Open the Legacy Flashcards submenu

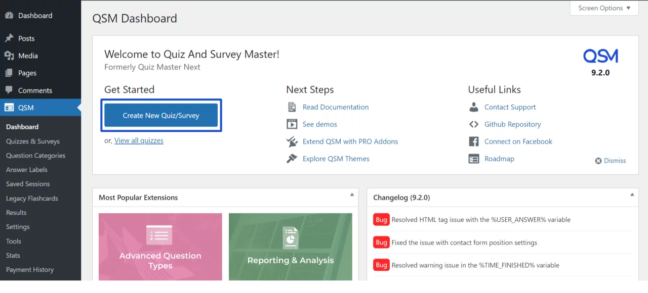click(32, 199)
